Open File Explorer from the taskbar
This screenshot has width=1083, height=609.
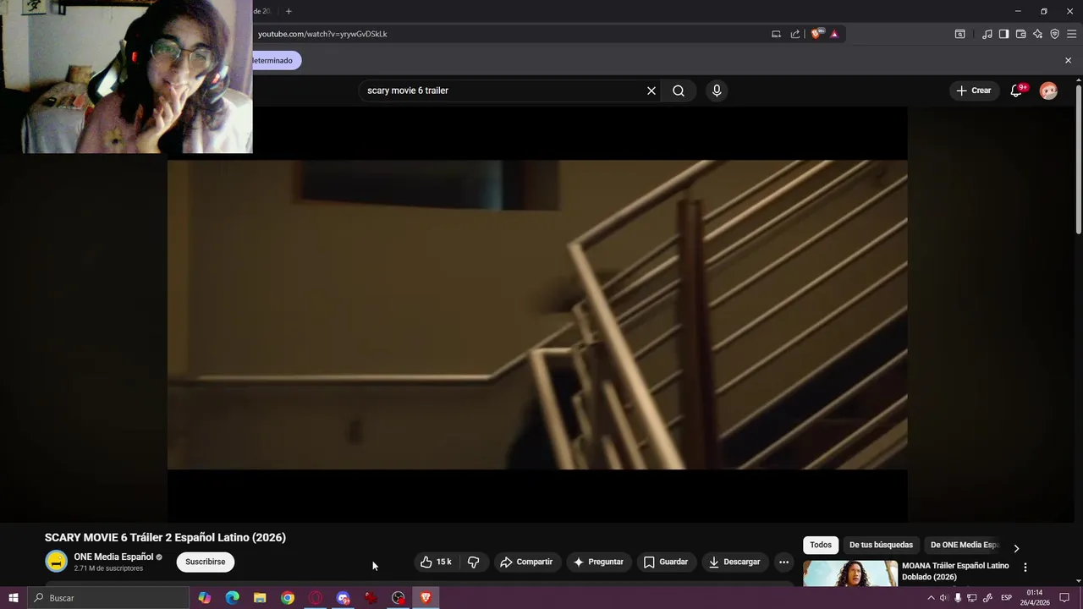click(260, 598)
